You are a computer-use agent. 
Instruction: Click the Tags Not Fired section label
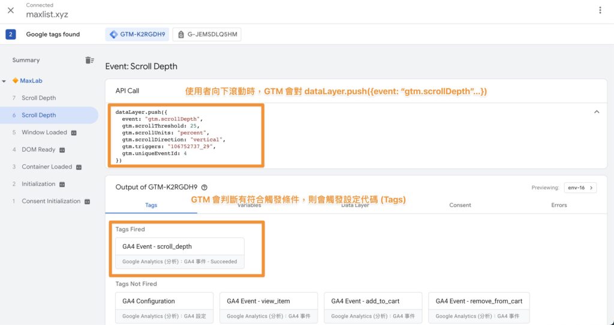(x=136, y=284)
